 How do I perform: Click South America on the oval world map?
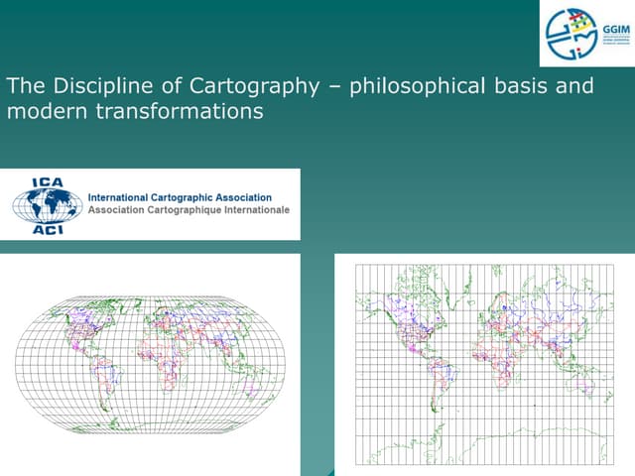(95, 382)
